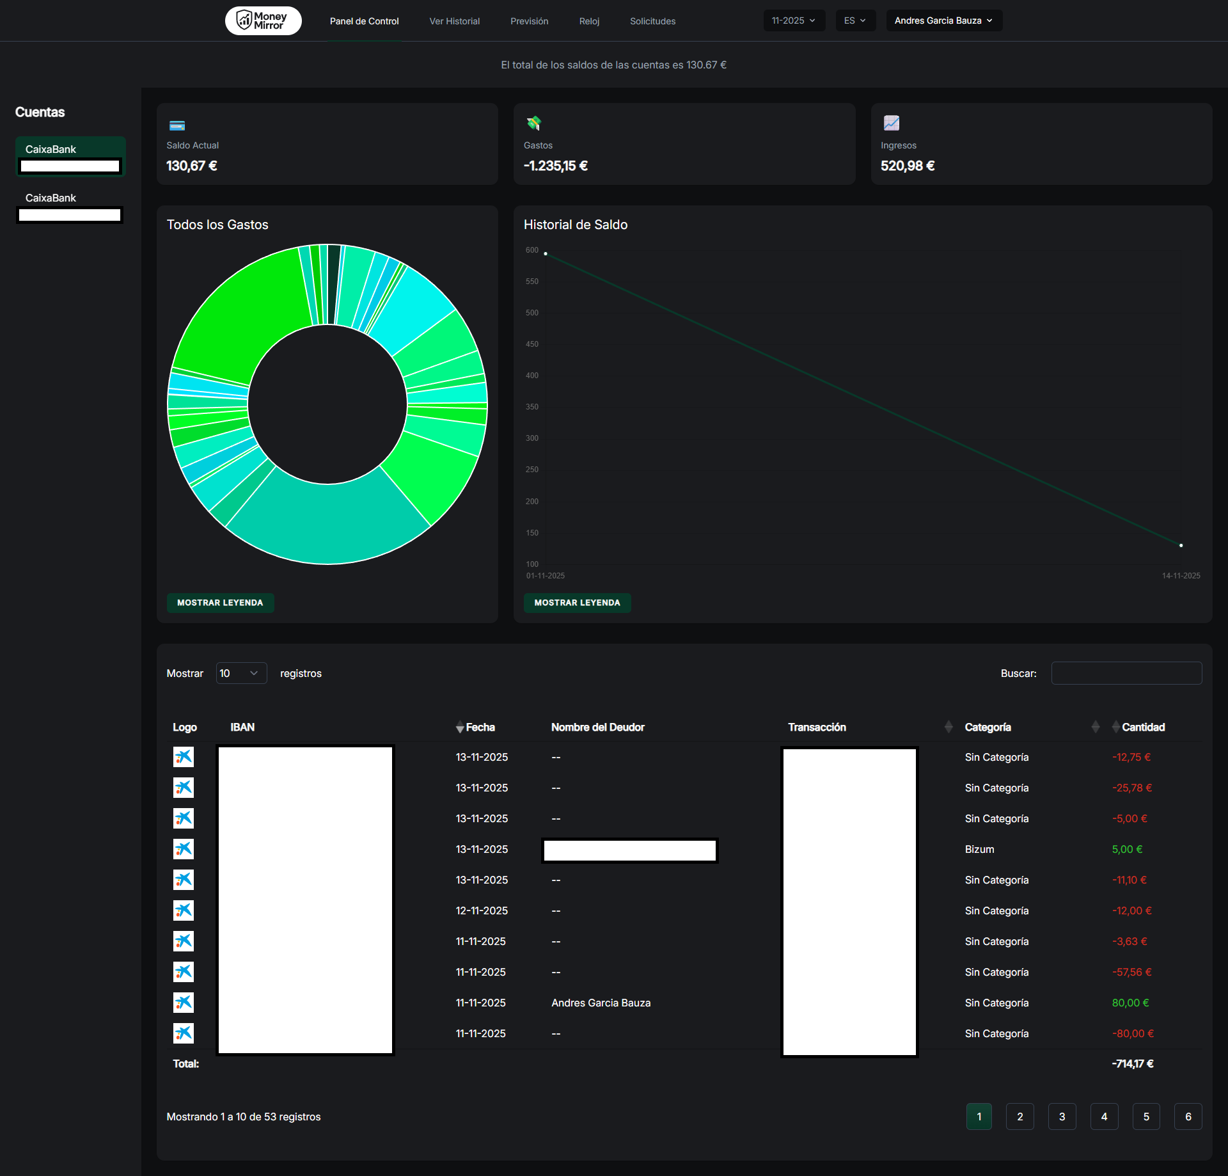Image resolution: width=1228 pixels, height=1176 pixels.
Task: Click the Saldo Actual credit card icon
Action: [x=177, y=125]
